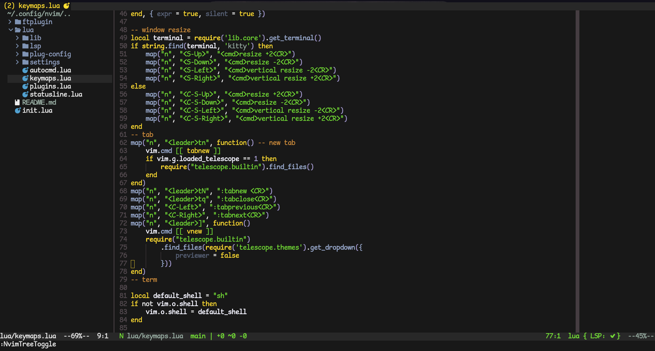Collapse the lua folder chevron

(10, 30)
